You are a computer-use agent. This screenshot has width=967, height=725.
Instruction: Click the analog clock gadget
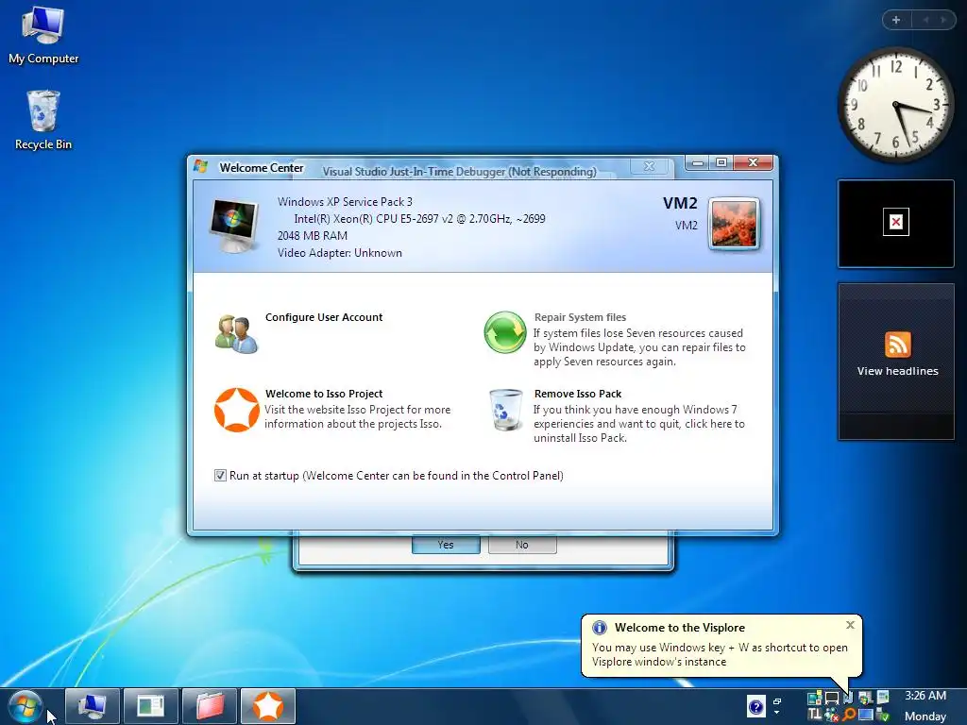[895, 105]
